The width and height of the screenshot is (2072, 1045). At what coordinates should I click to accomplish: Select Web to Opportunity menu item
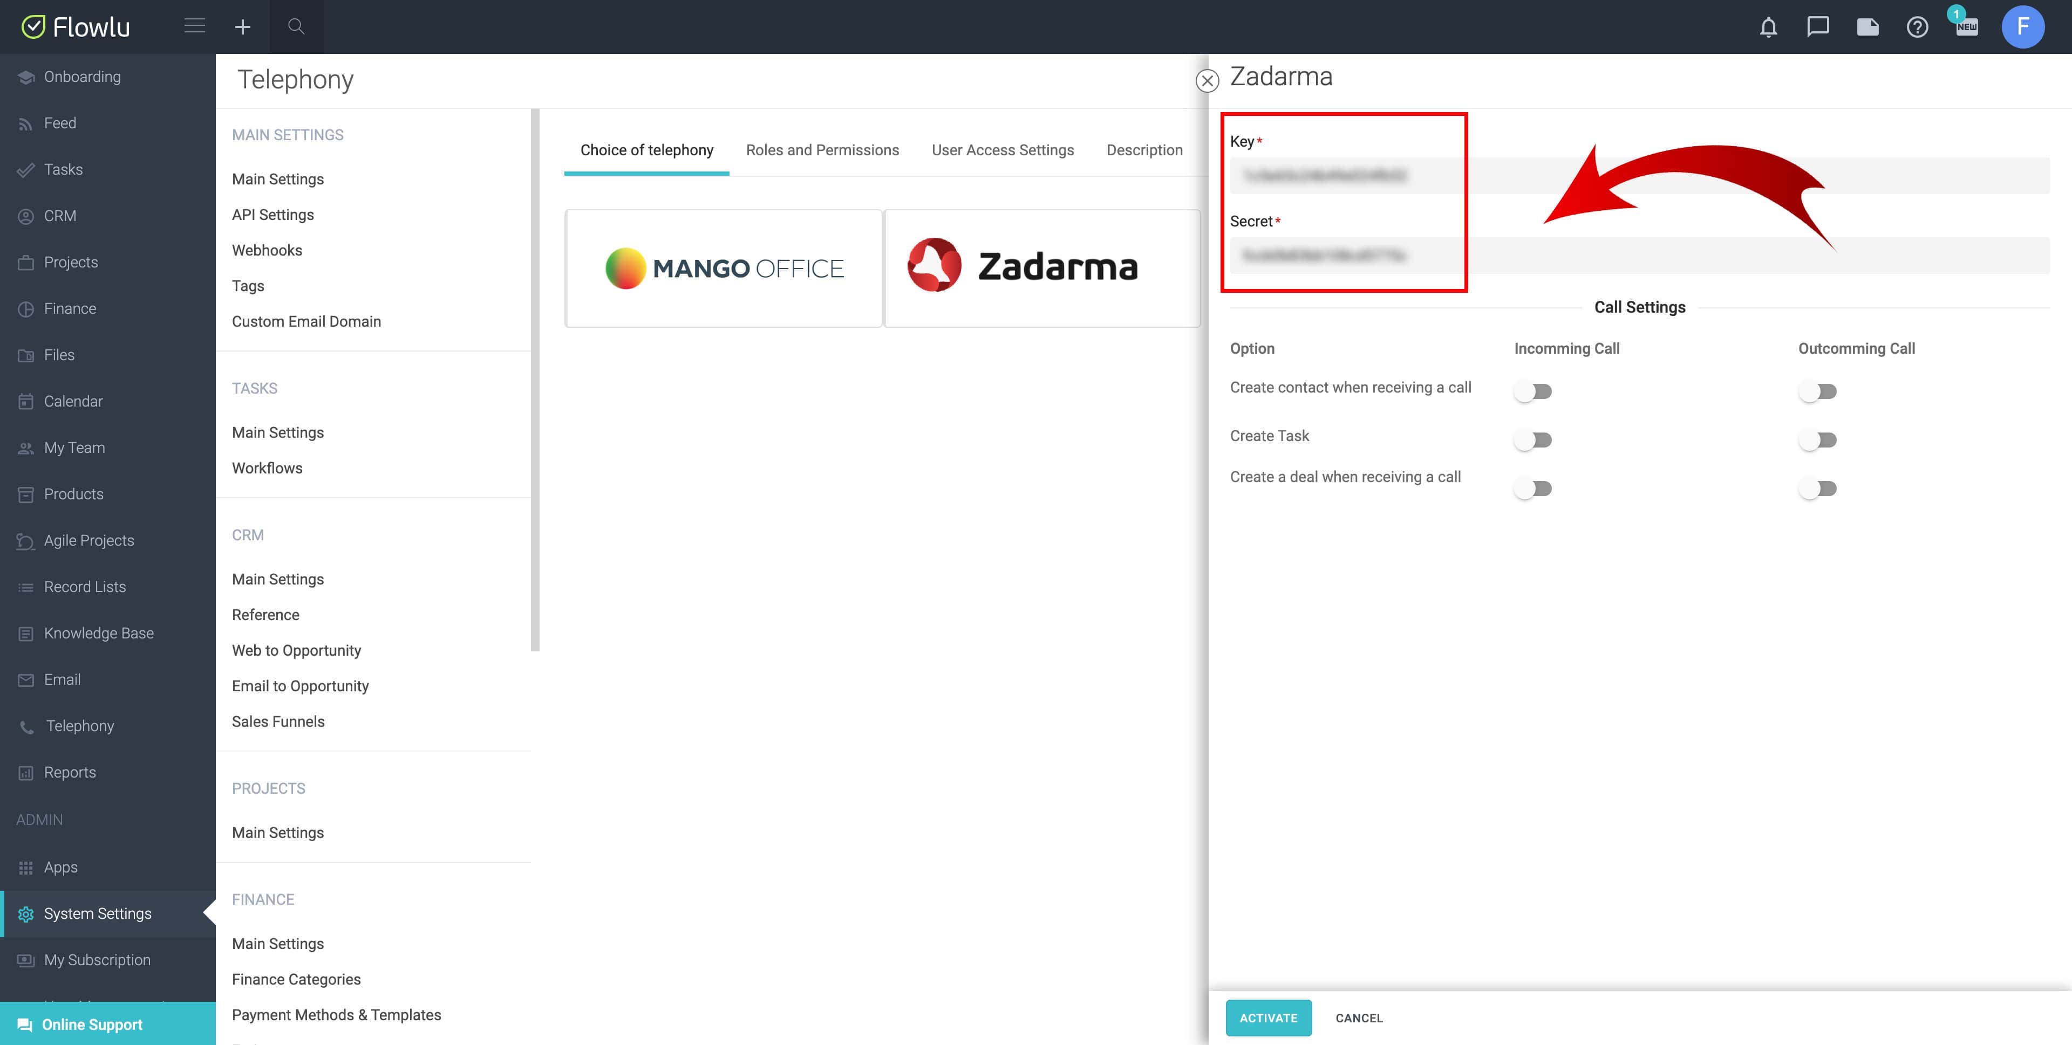(x=296, y=650)
